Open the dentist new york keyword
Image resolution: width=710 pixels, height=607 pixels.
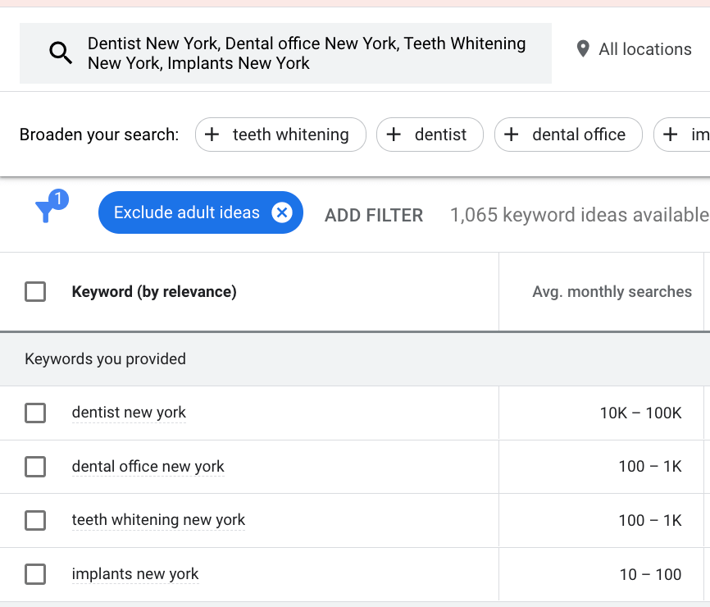pyautogui.click(x=129, y=413)
